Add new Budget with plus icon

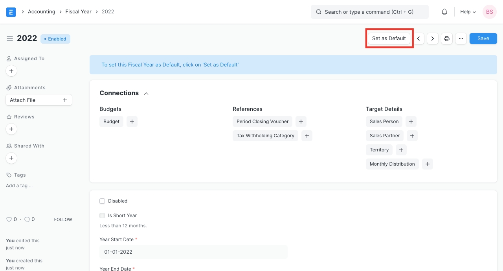132,122
